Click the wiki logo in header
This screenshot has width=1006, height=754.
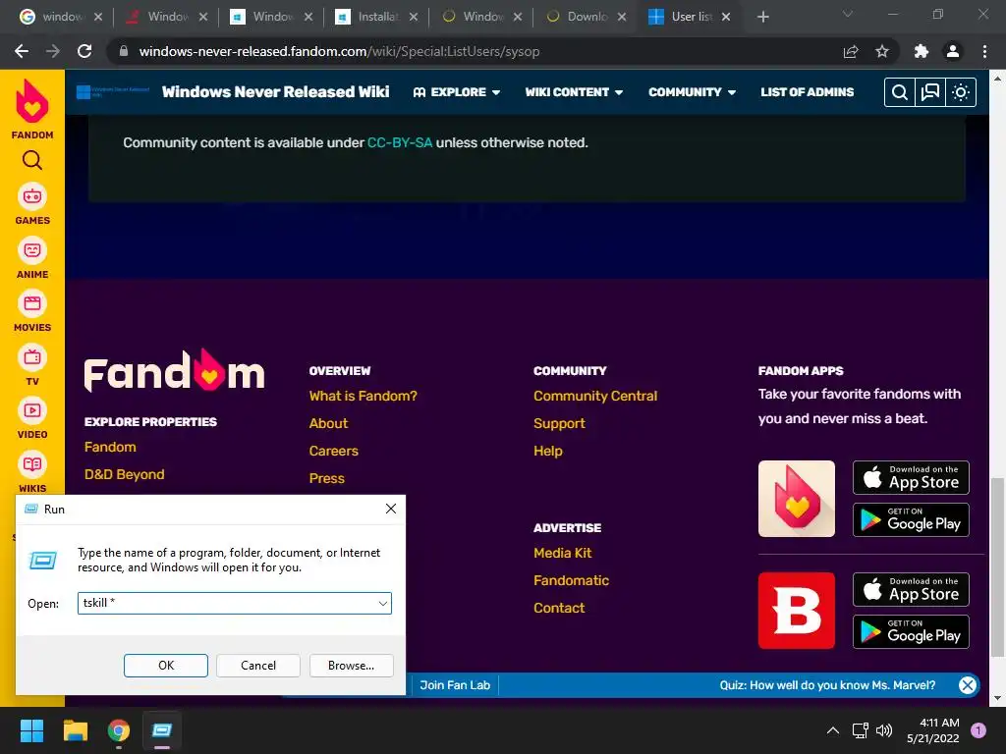click(x=113, y=91)
